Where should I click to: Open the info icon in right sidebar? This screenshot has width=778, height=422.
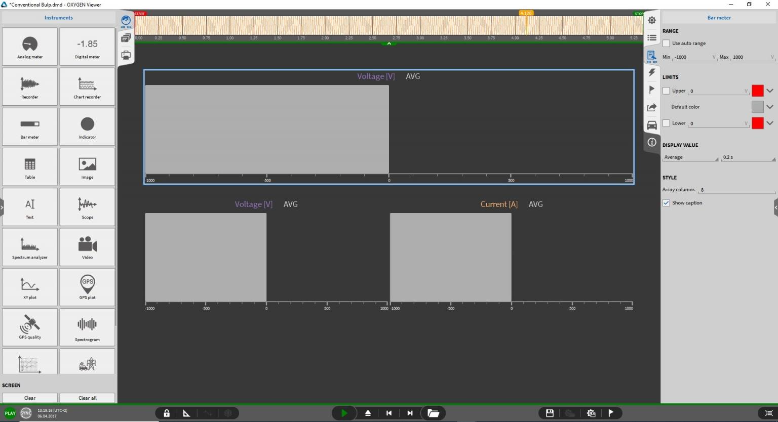click(x=652, y=142)
